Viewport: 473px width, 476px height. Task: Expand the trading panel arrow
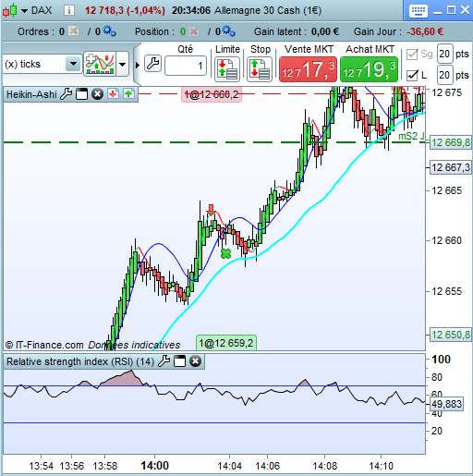coord(138,65)
